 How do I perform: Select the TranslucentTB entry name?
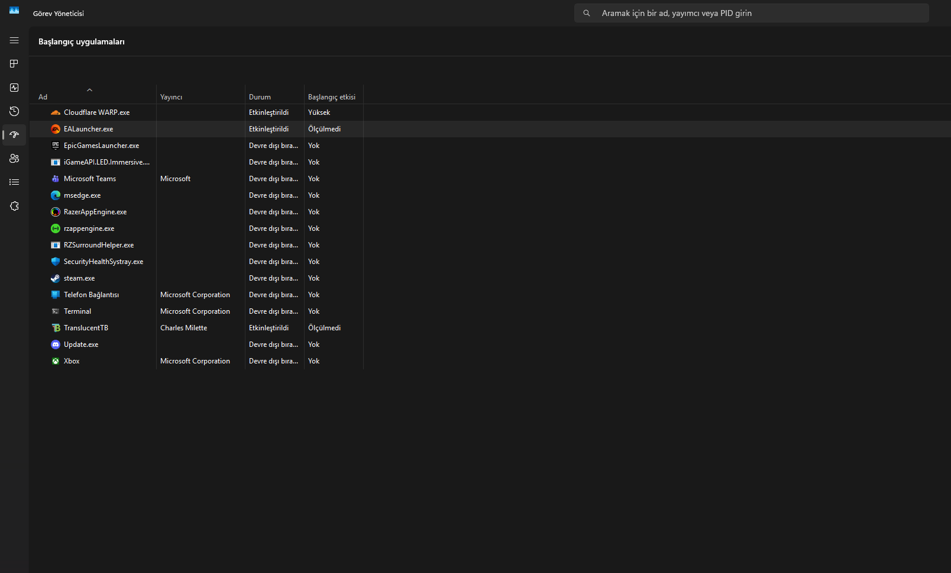[x=86, y=328]
